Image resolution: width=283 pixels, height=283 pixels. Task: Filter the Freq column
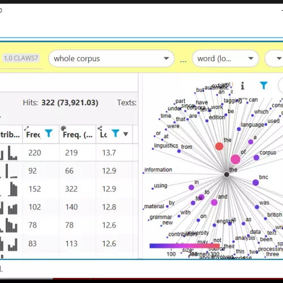pyautogui.click(x=49, y=133)
